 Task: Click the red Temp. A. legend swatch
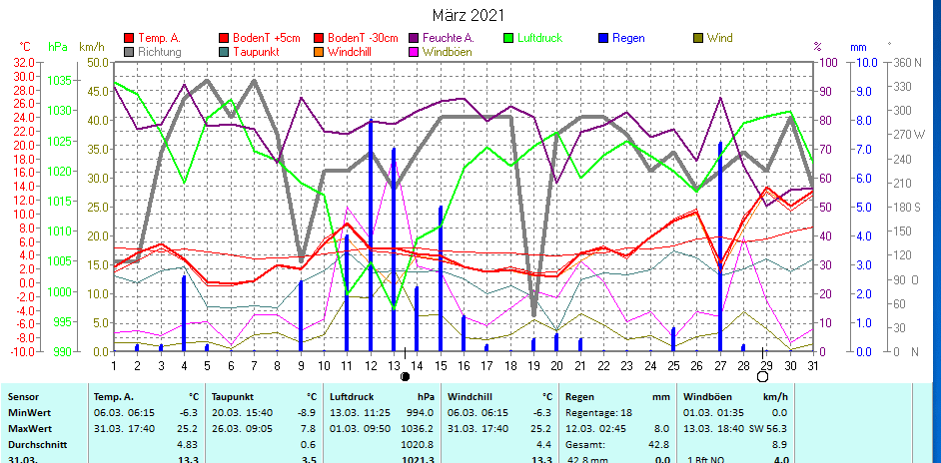[x=129, y=38]
